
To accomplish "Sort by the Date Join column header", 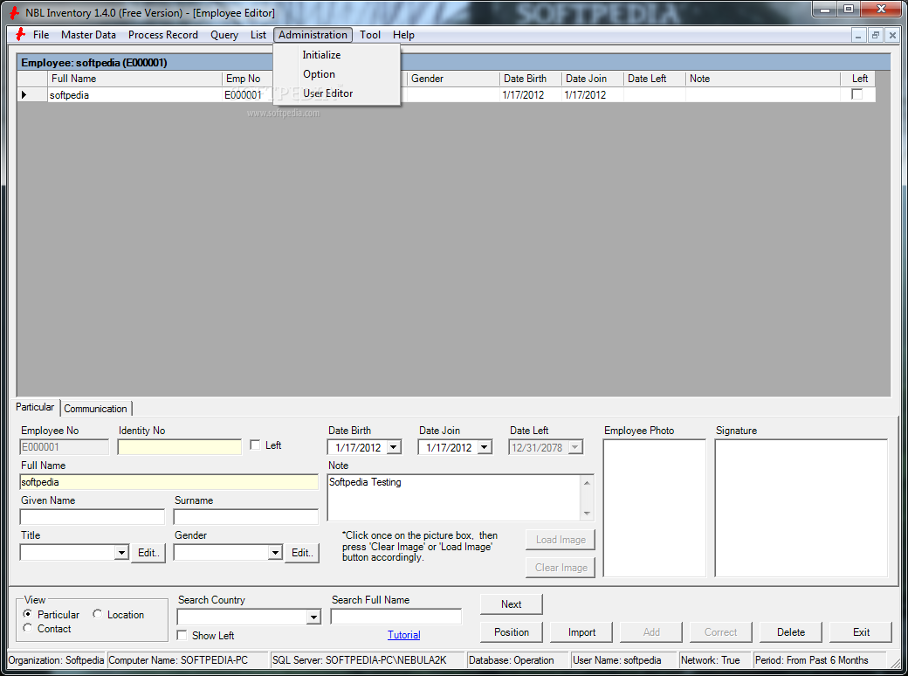I will [x=593, y=79].
